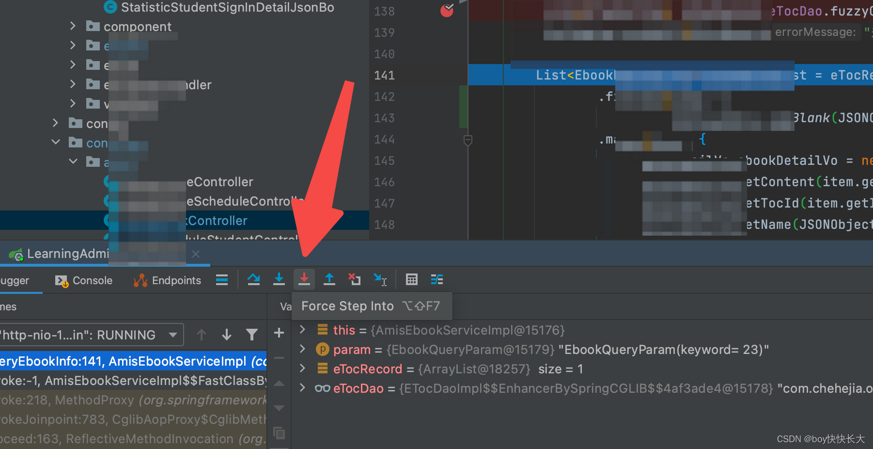Switch to the Debugger tab
This screenshot has width=873, height=449.
coord(16,280)
